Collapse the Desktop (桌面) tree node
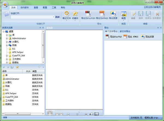The height and width of the screenshot is (121, 164). click(4, 31)
